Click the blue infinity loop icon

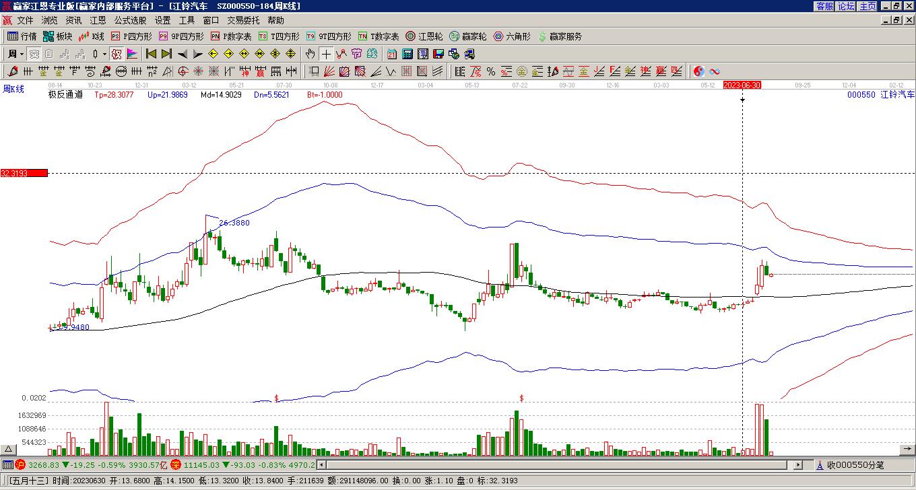tap(715, 71)
